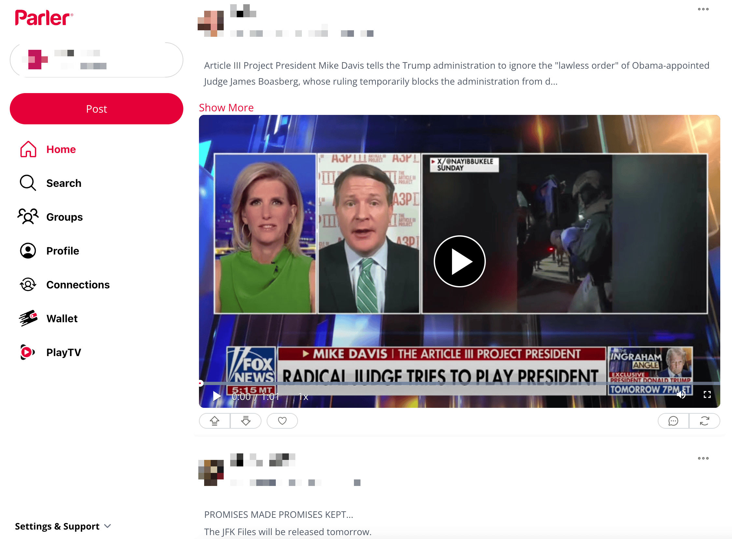Screen dimensions: 732x539
Task: Repost using the circular arrows icon
Action: 704,421
